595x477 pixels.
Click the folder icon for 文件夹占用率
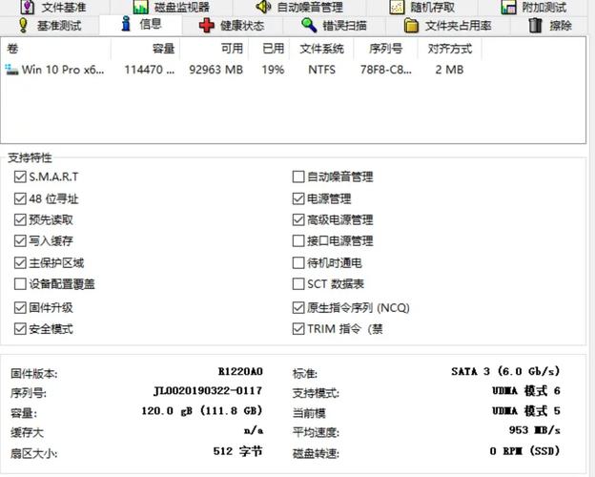[x=411, y=26]
